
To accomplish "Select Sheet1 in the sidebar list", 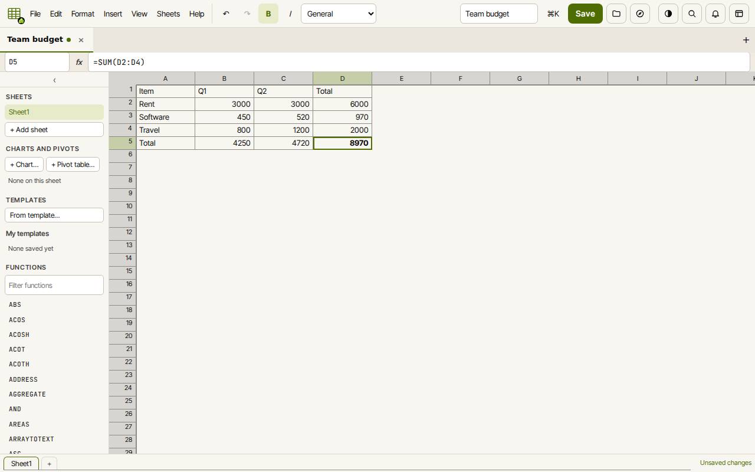I will pos(54,112).
